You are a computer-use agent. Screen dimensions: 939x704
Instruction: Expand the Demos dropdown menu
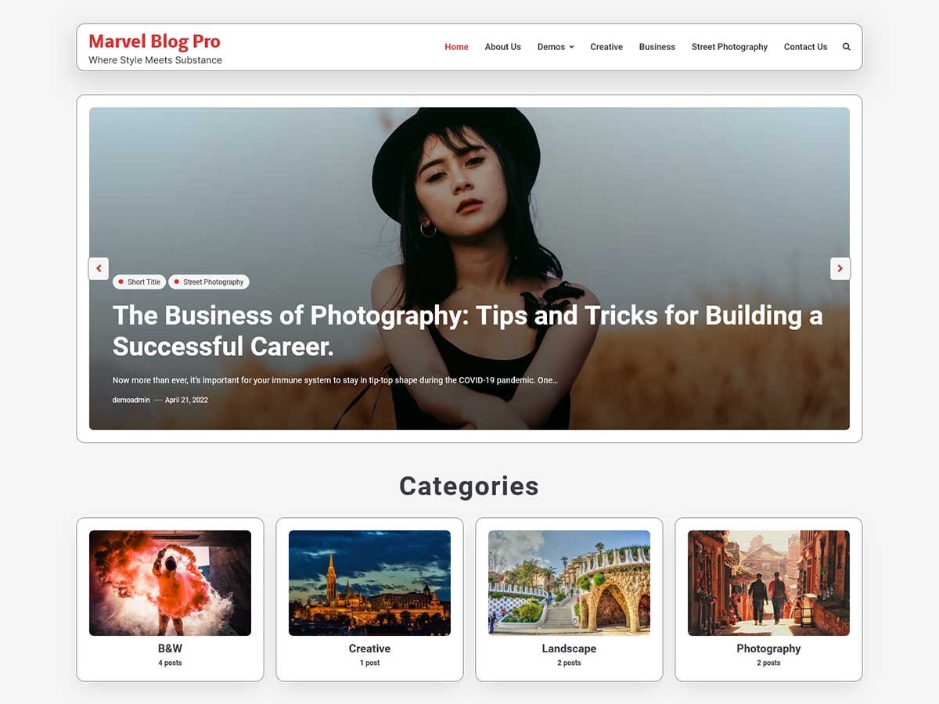coord(556,47)
